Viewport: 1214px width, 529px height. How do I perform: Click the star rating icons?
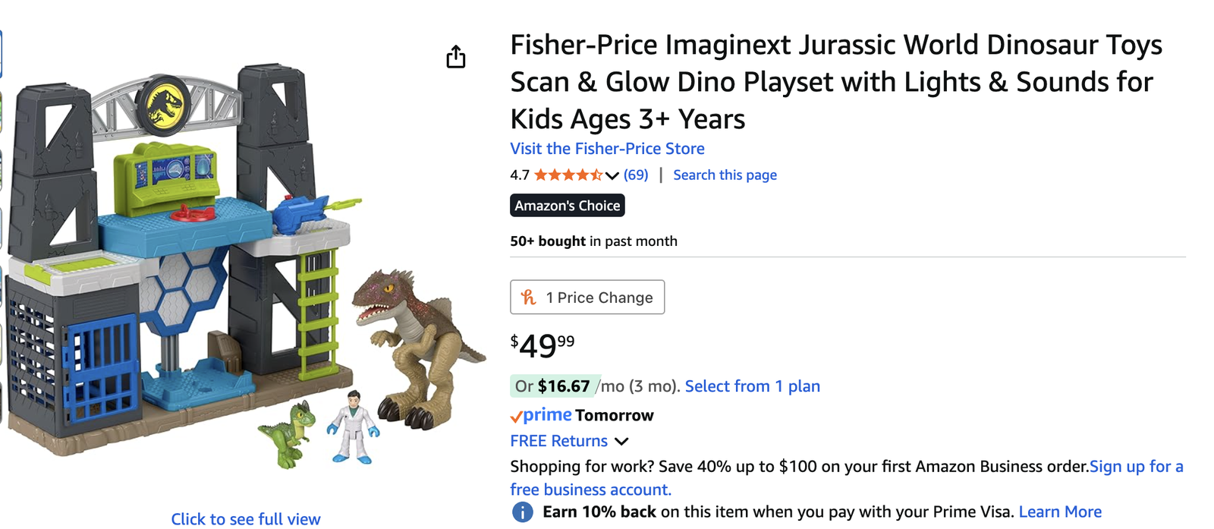[x=568, y=175]
